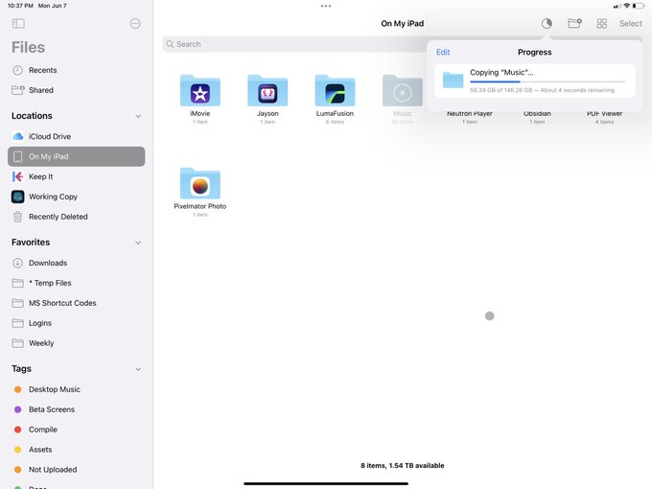The height and width of the screenshot is (489, 652).
Task: Open Recents in the sidebar
Action: tap(77, 70)
